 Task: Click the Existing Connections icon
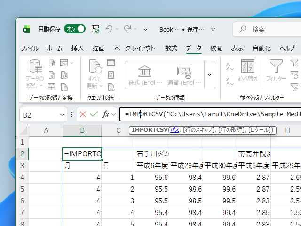click(64, 87)
